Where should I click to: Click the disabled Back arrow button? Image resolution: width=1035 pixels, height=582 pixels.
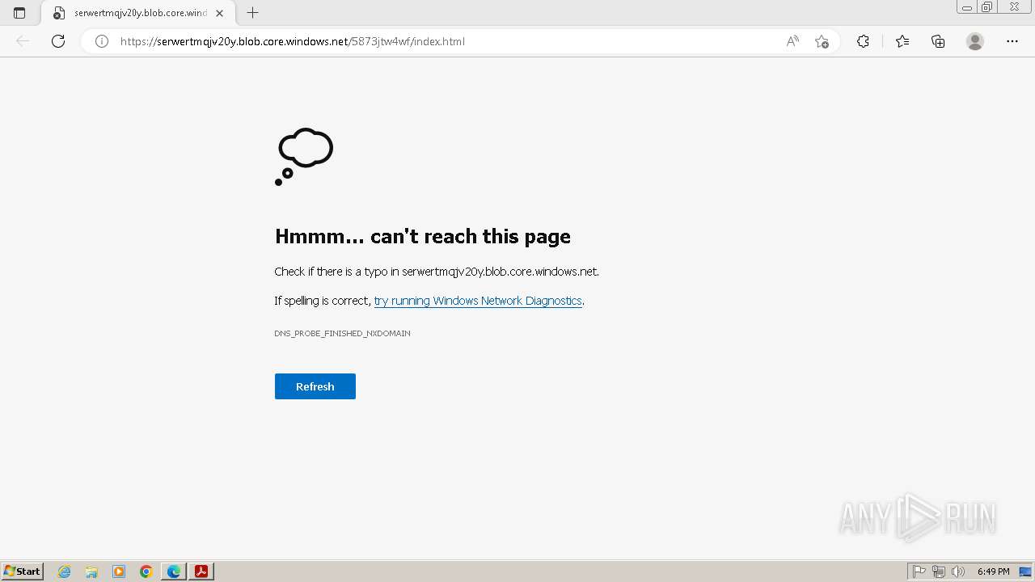(23, 41)
